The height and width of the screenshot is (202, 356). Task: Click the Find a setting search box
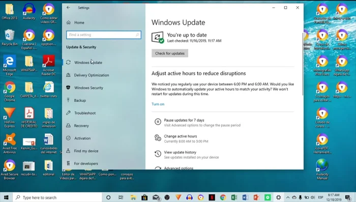104,35
